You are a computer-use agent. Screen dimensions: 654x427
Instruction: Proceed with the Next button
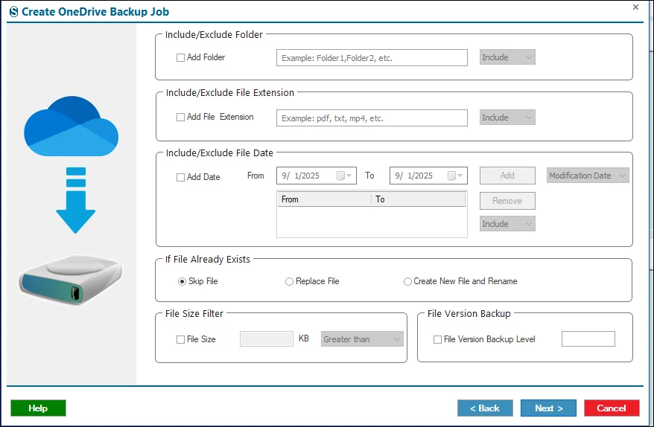click(548, 408)
